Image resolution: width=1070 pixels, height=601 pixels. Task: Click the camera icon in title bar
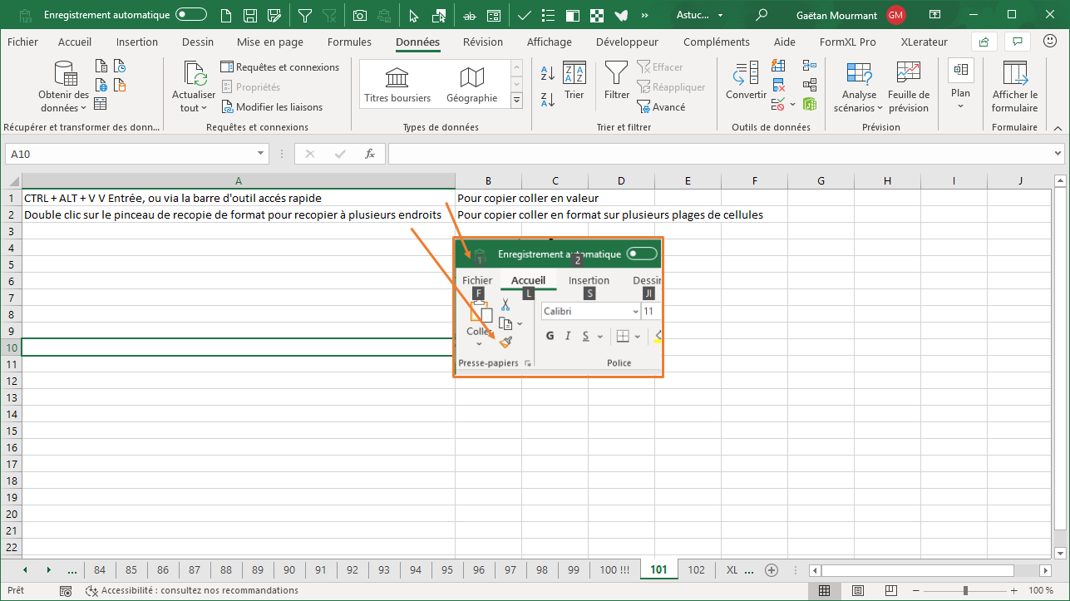pyautogui.click(x=360, y=15)
